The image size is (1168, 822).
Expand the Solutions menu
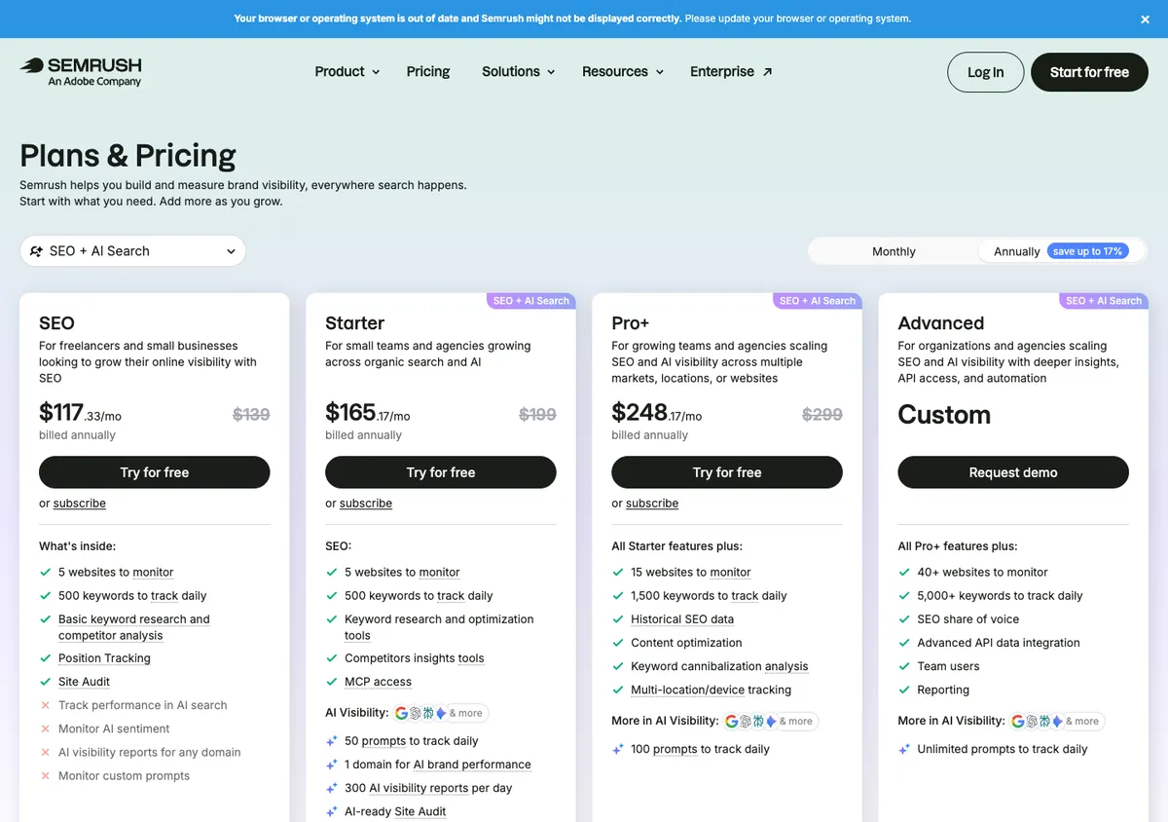[x=518, y=71]
